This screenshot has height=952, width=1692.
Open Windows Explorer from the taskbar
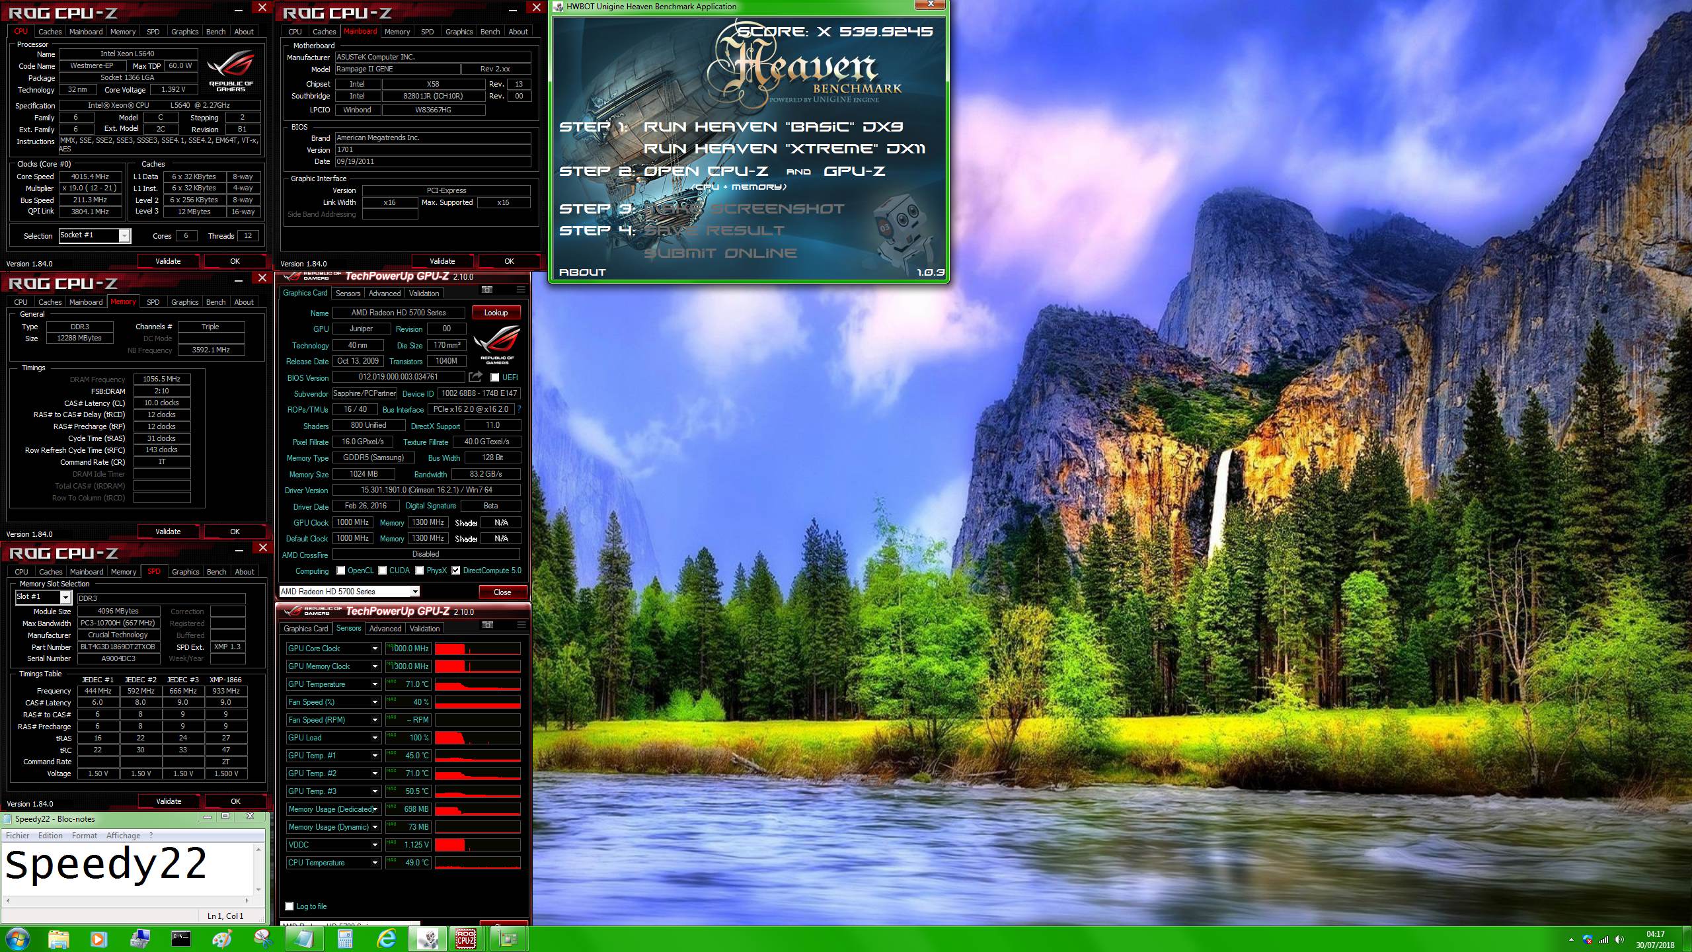point(59,938)
